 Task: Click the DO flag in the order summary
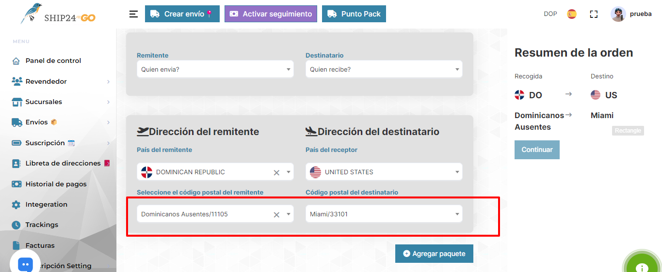pos(519,95)
